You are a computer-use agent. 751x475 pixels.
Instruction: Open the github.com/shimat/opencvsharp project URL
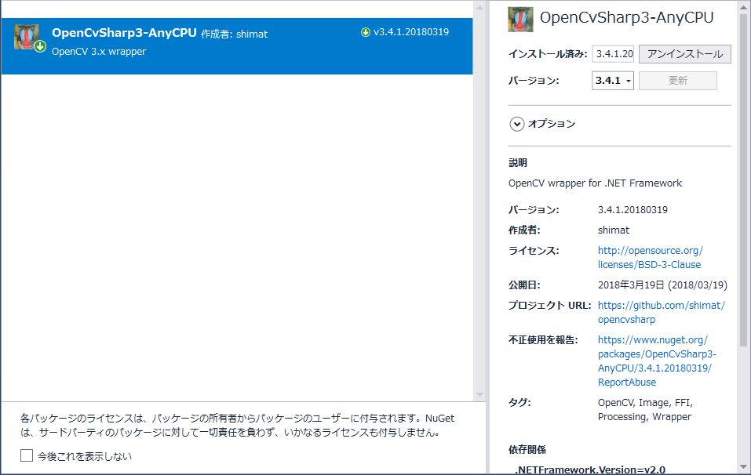click(x=661, y=313)
